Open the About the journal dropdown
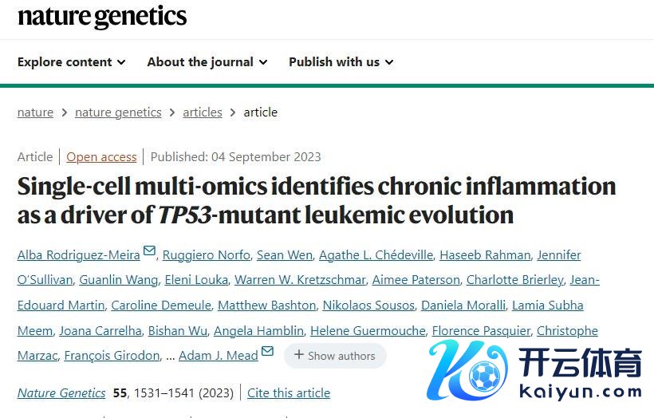This screenshot has height=418, width=654. pos(207,62)
